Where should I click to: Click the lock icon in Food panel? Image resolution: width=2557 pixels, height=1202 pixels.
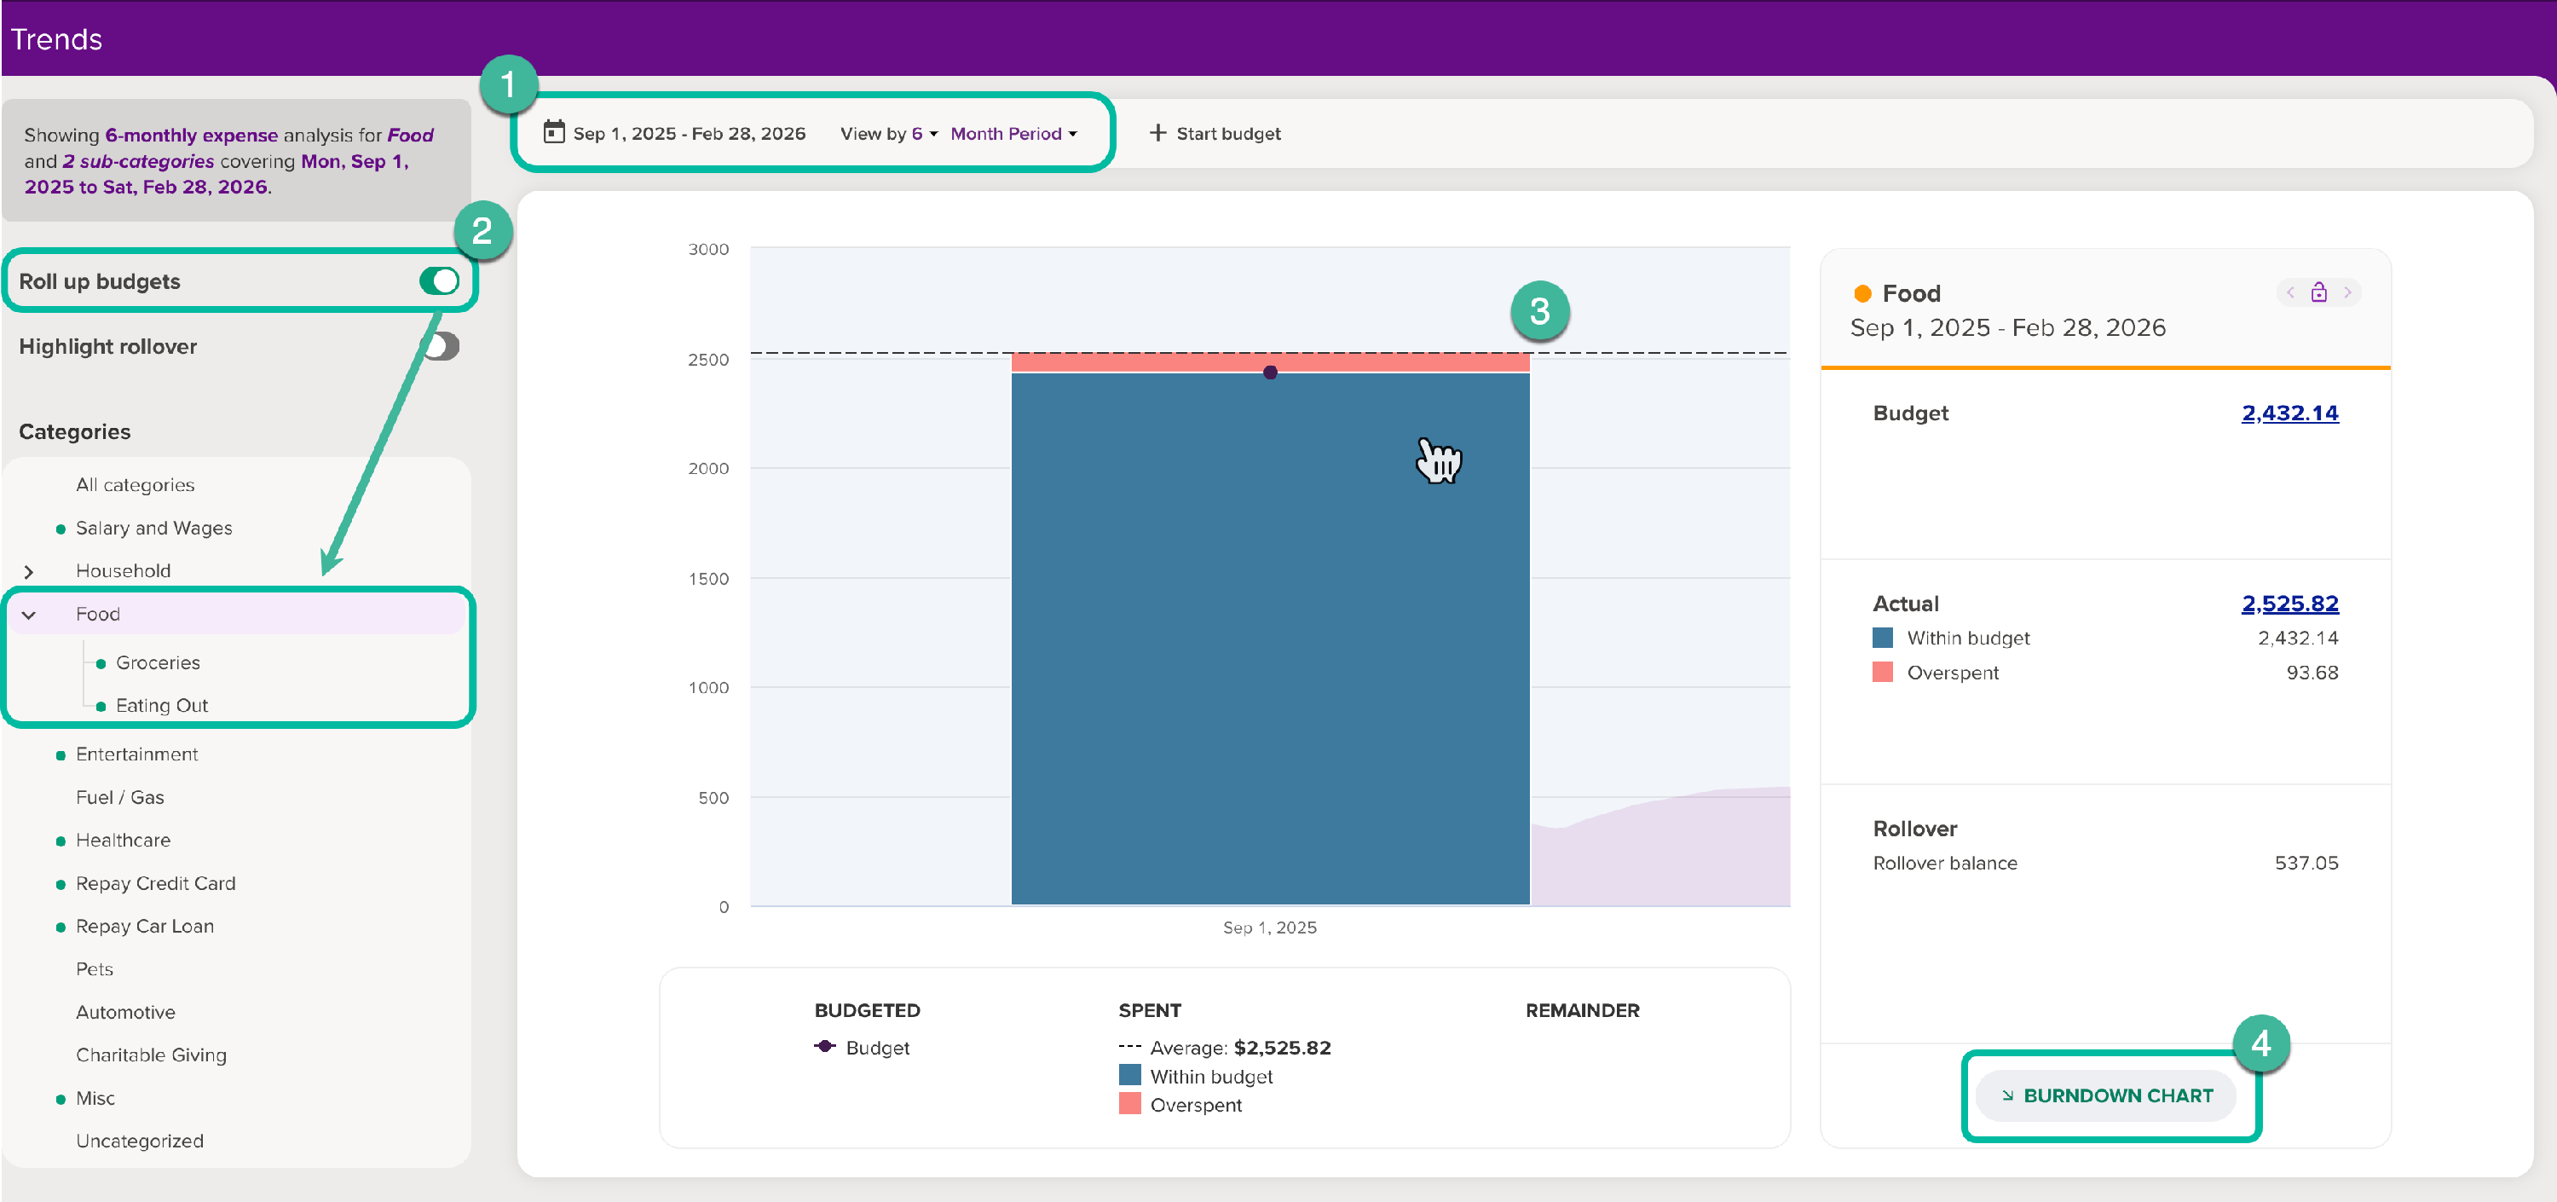(x=2318, y=292)
